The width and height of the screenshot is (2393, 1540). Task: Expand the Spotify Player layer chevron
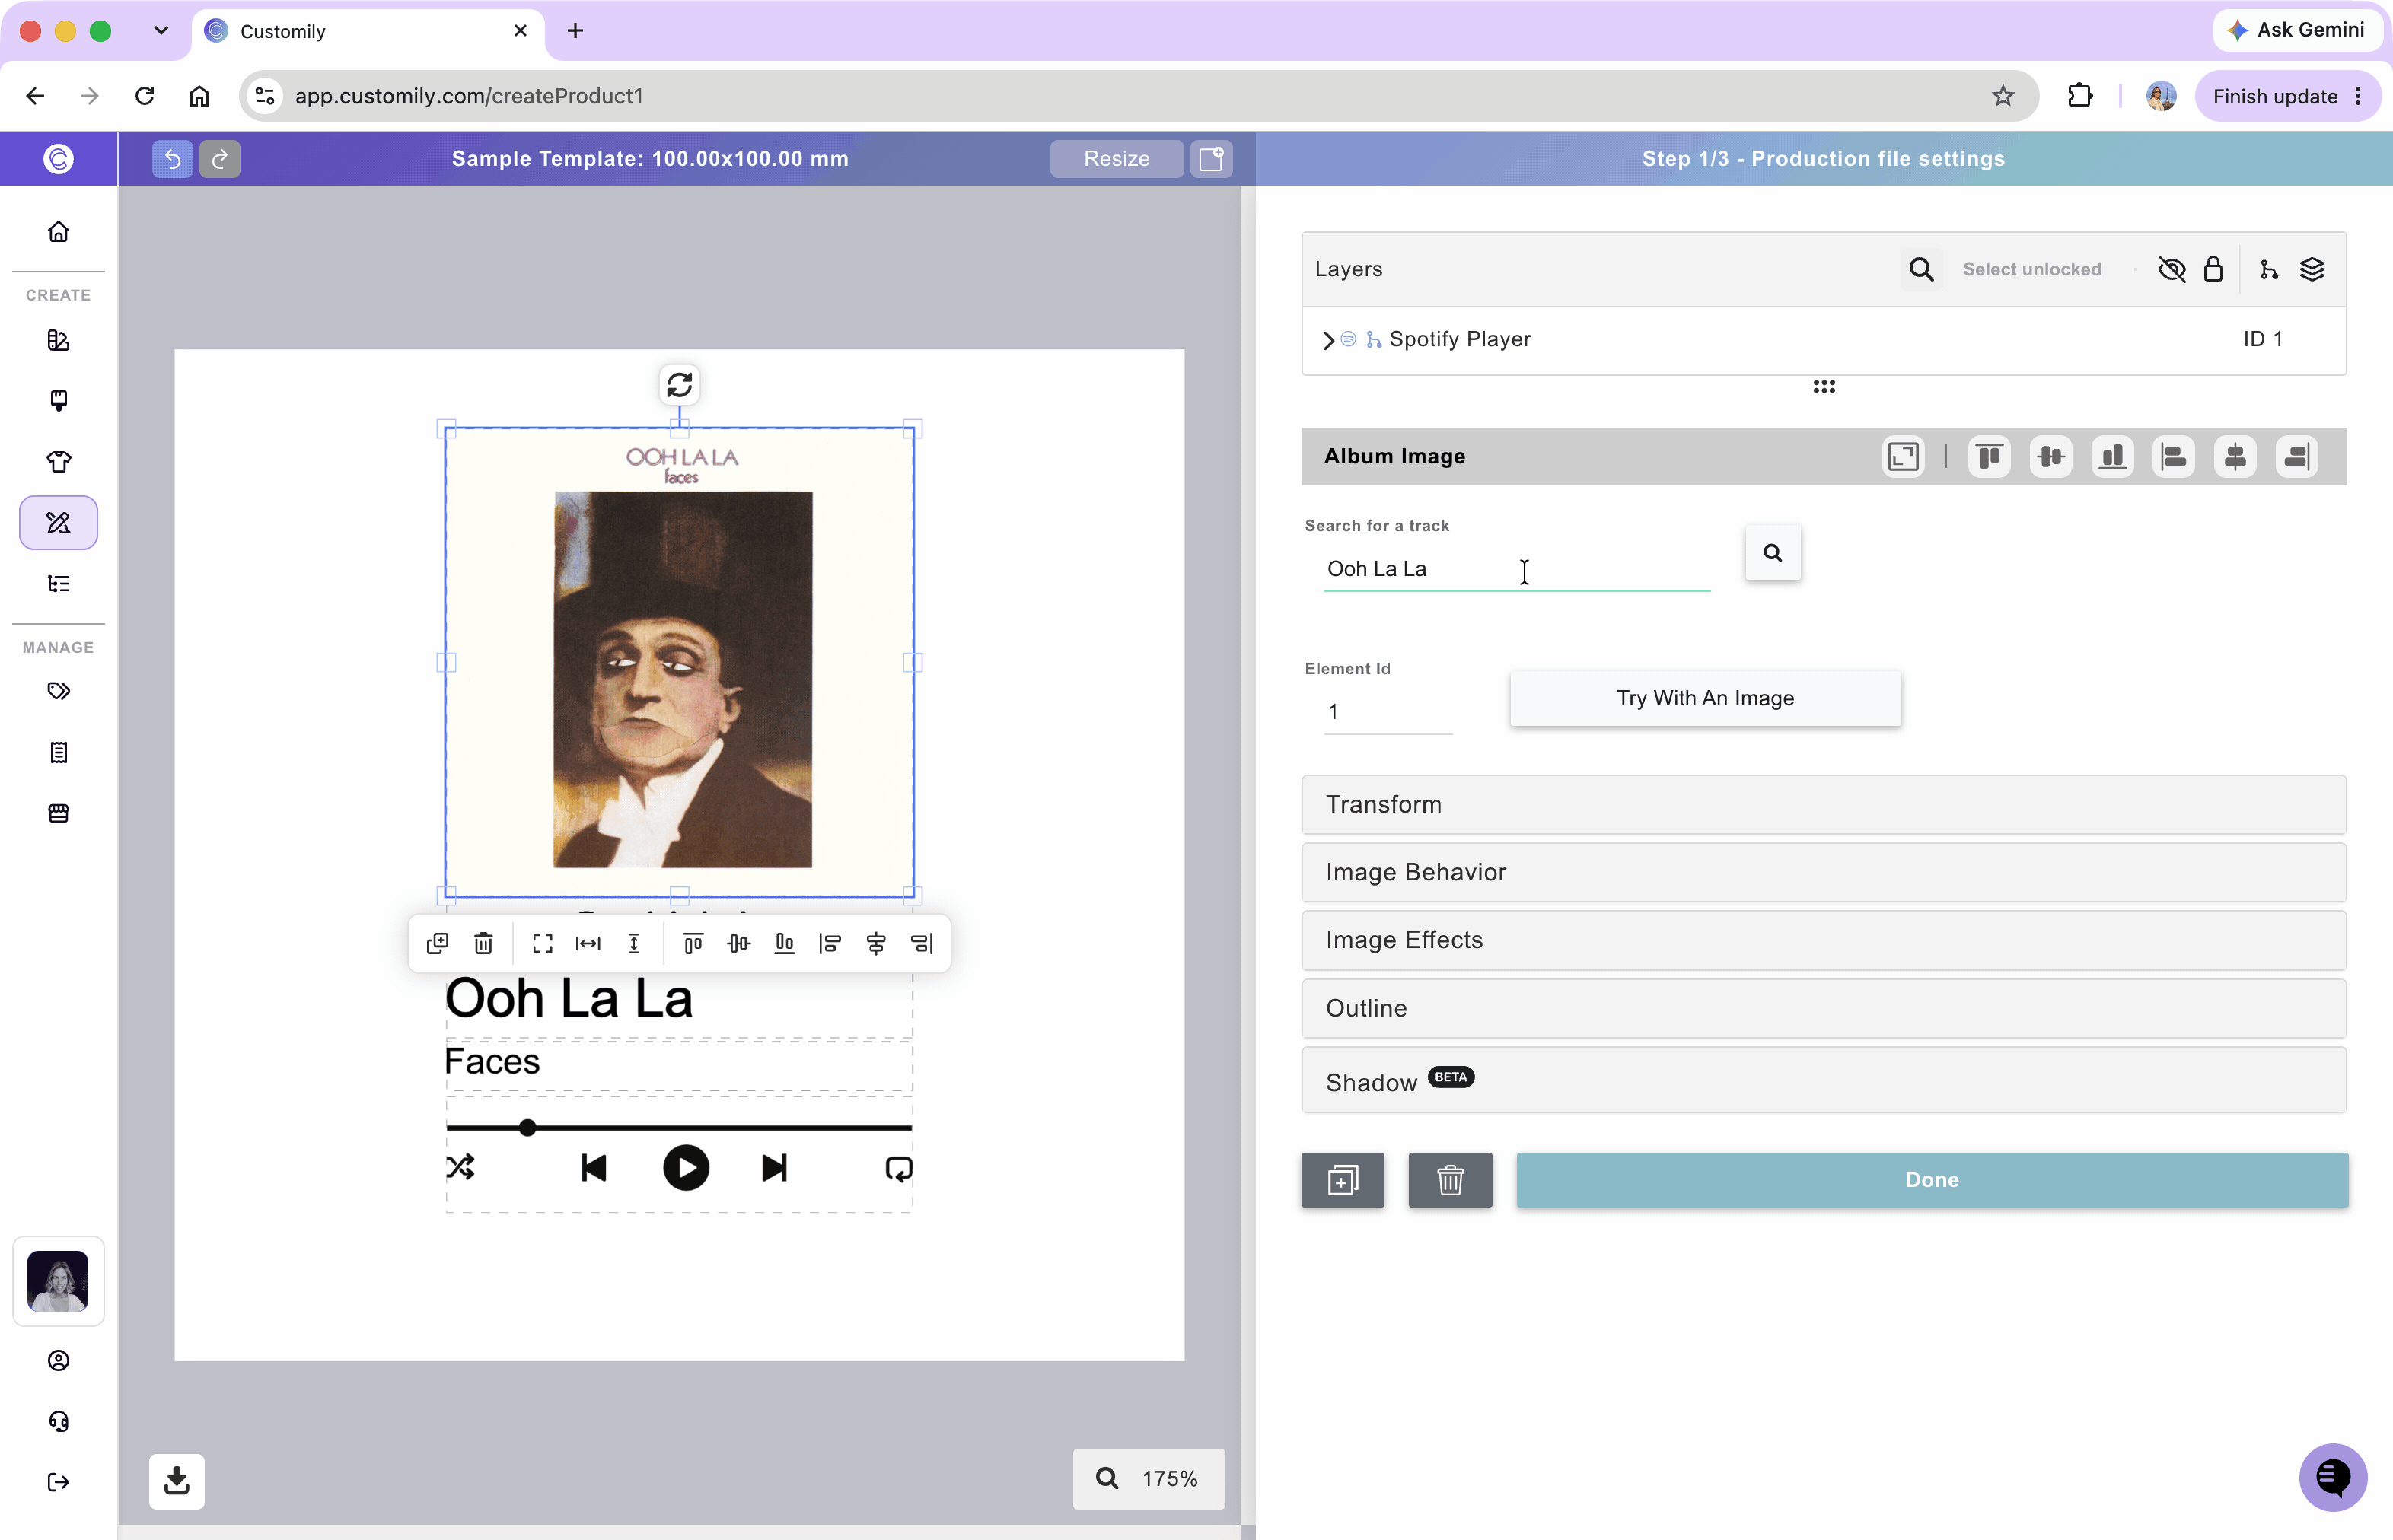[1328, 340]
